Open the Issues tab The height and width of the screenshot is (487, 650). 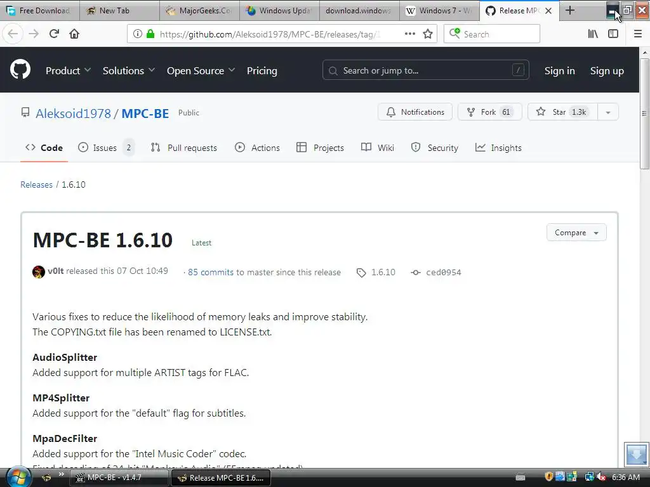click(106, 148)
